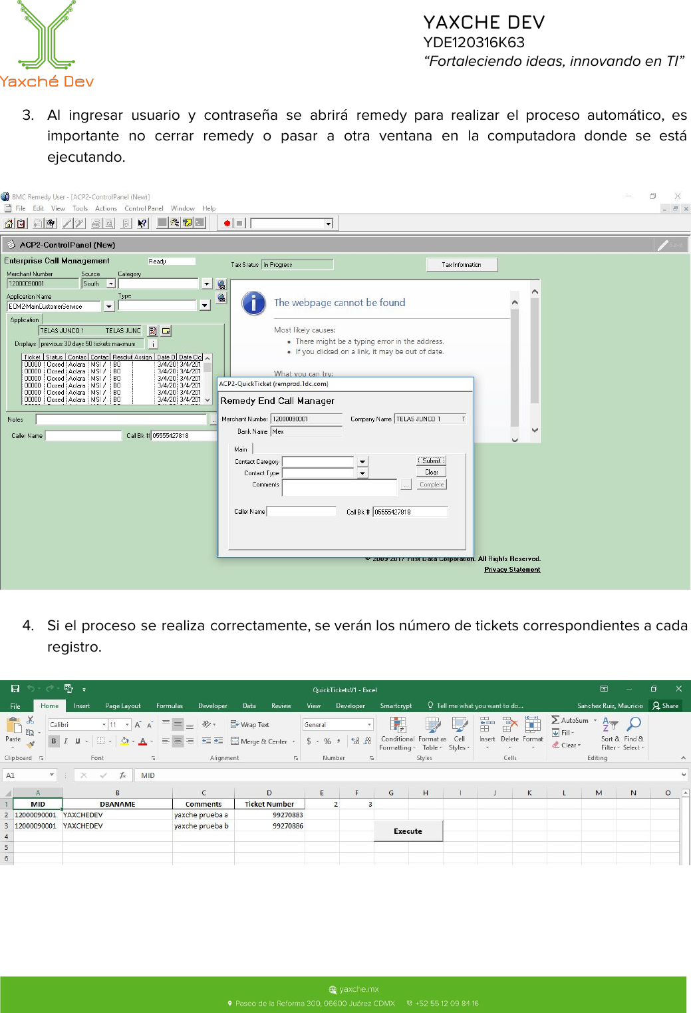
Task: Click the yellow window icon next to TELAS JUNCO
Action: point(166,331)
